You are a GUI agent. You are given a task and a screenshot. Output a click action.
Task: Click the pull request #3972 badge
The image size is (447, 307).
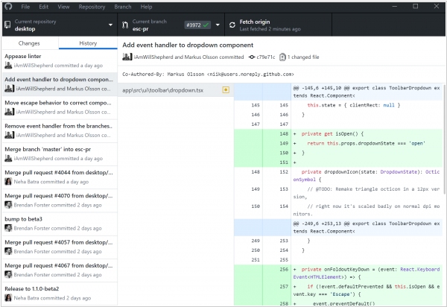[197, 25]
